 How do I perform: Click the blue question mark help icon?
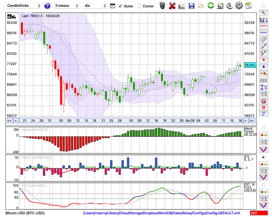point(47,6)
